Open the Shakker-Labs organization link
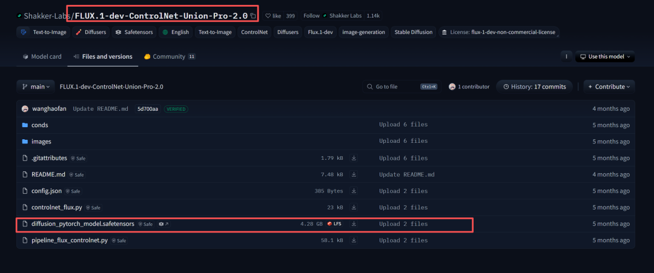The height and width of the screenshot is (273, 654). point(47,16)
